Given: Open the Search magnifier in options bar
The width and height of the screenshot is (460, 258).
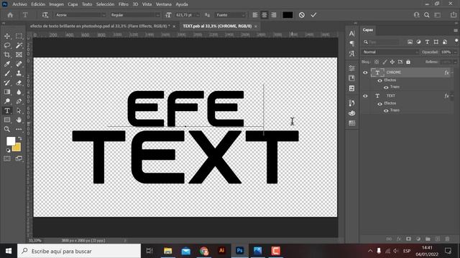Looking at the screenshot, I should pyautogui.click(x=427, y=15).
